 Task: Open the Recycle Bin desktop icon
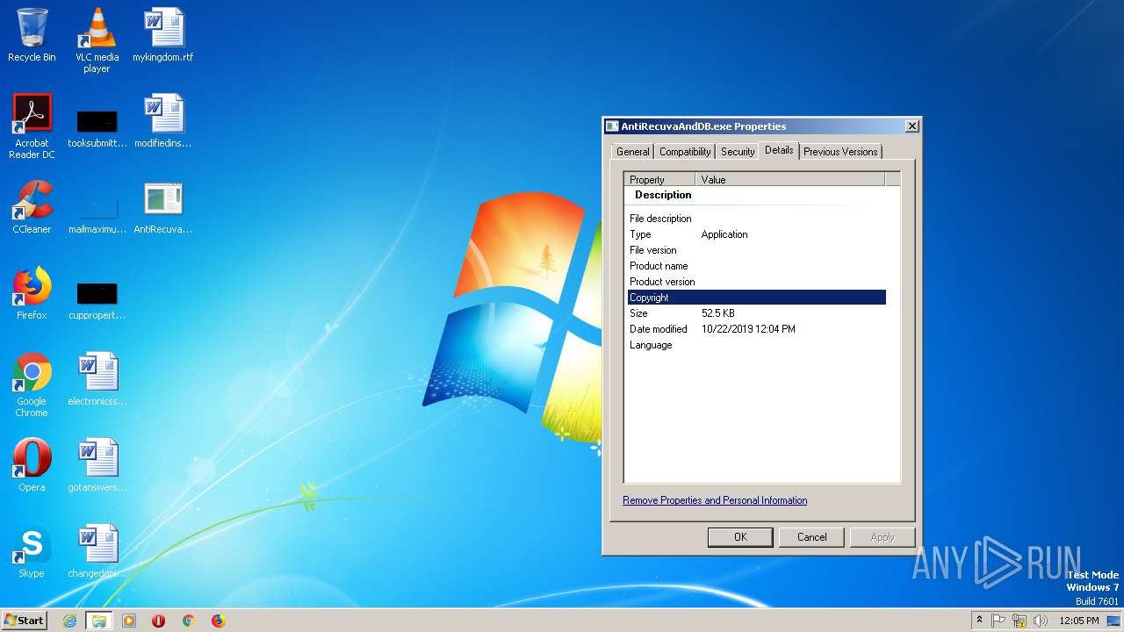(x=32, y=35)
